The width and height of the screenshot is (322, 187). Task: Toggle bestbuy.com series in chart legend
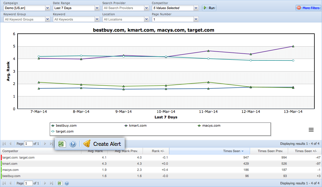coord(64,125)
